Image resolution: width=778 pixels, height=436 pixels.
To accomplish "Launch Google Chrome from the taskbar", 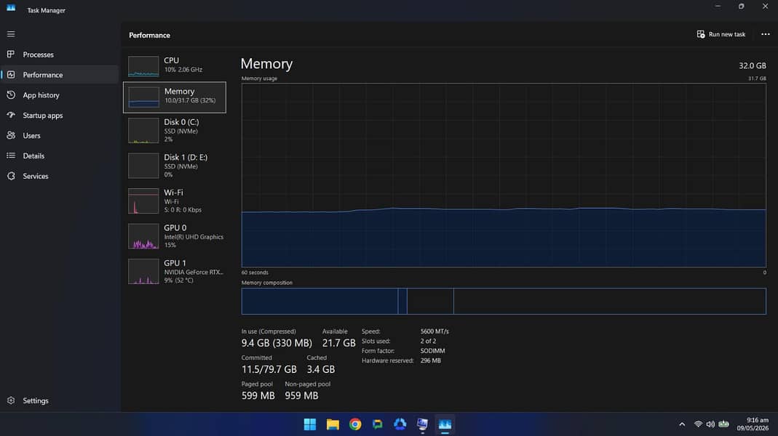I will (355, 424).
